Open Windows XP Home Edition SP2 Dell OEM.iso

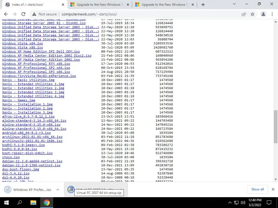pyautogui.click(x=41, y=51)
